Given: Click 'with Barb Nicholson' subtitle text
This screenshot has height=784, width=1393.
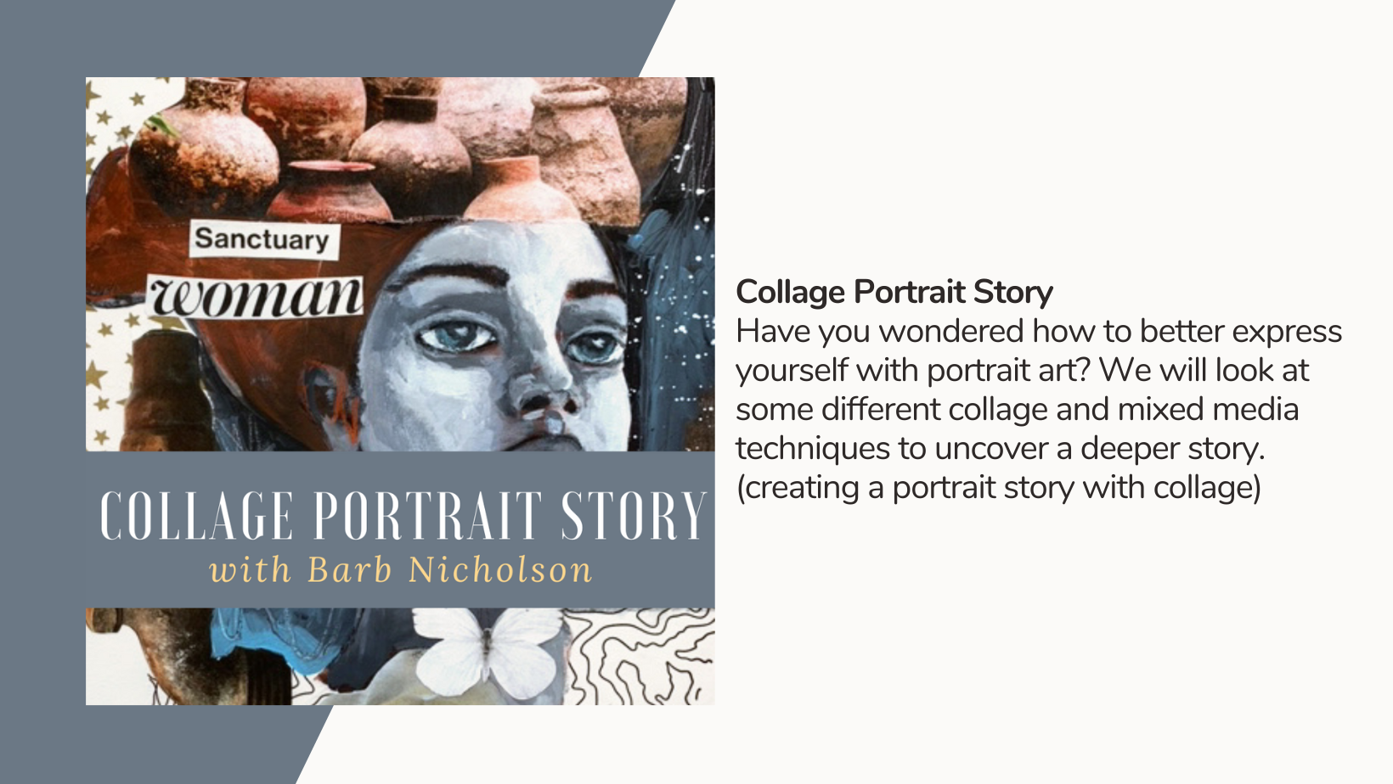Looking at the screenshot, I should pos(401,570).
